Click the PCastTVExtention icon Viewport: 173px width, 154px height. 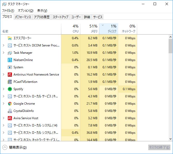pos(10,82)
